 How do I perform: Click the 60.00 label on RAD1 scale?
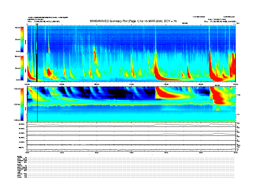coord(18,56)
